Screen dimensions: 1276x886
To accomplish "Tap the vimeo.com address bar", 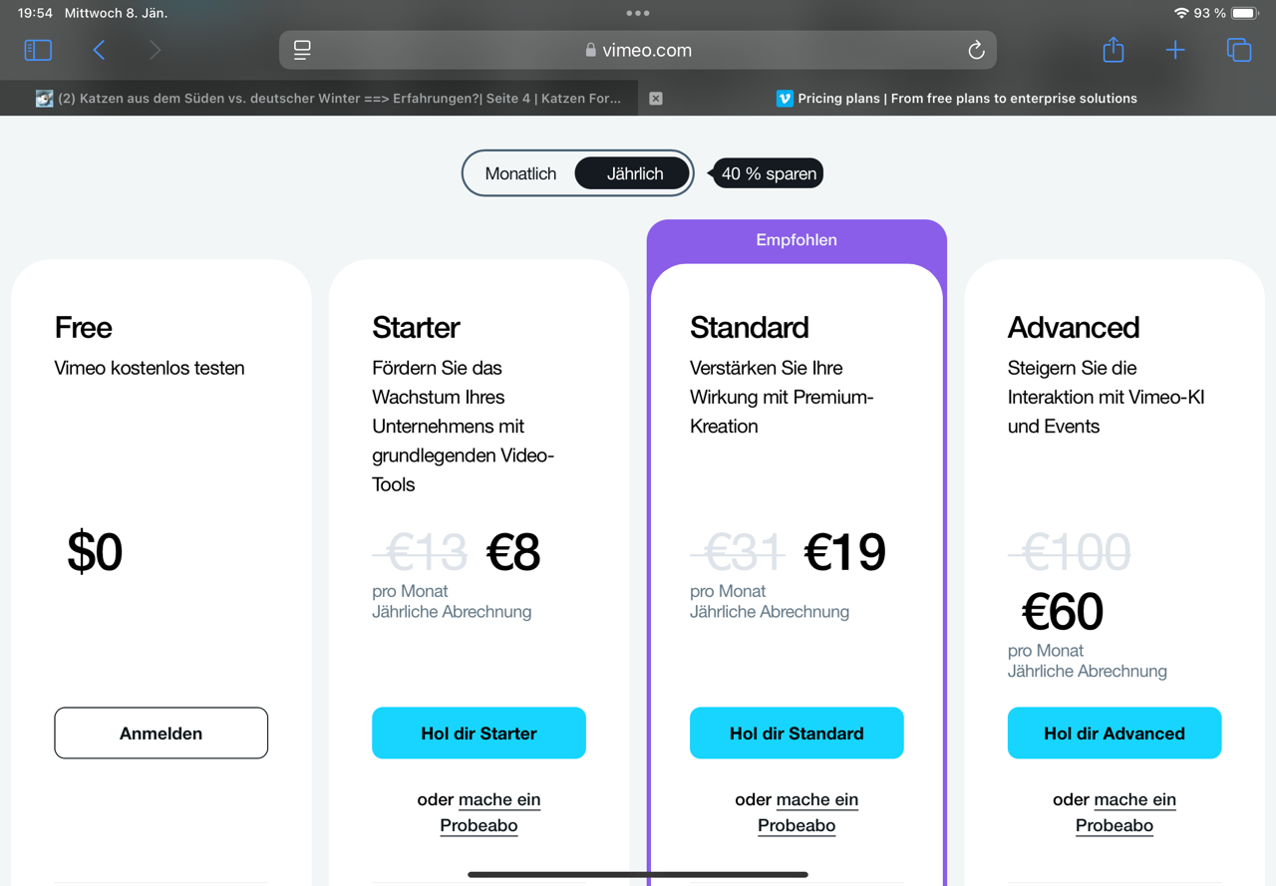I will (x=638, y=50).
